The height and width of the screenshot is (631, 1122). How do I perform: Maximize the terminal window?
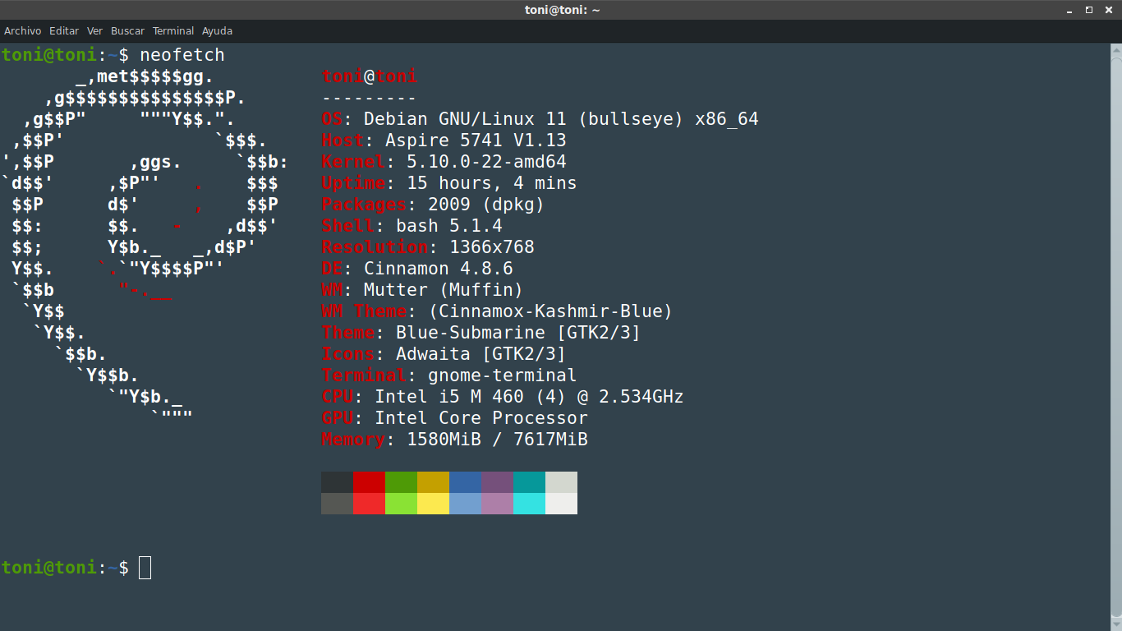(x=1089, y=10)
